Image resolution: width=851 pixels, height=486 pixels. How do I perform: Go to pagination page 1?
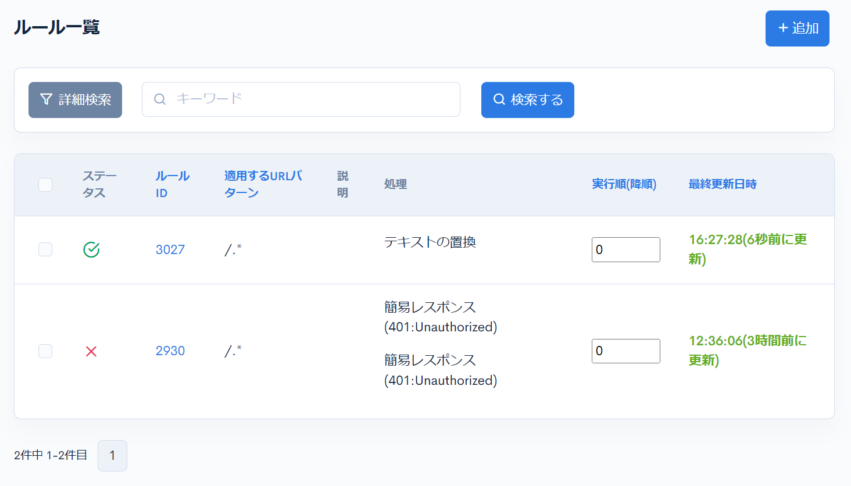click(x=112, y=456)
